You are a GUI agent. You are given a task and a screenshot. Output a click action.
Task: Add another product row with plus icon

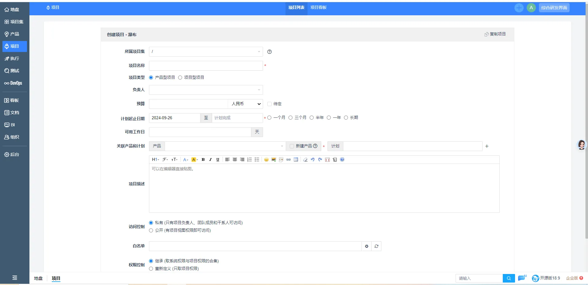pos(487,146)
